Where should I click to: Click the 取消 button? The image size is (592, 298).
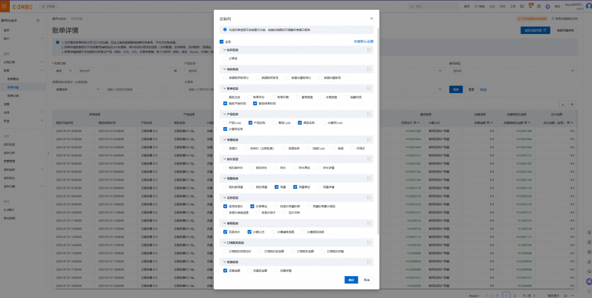point(367,280)
